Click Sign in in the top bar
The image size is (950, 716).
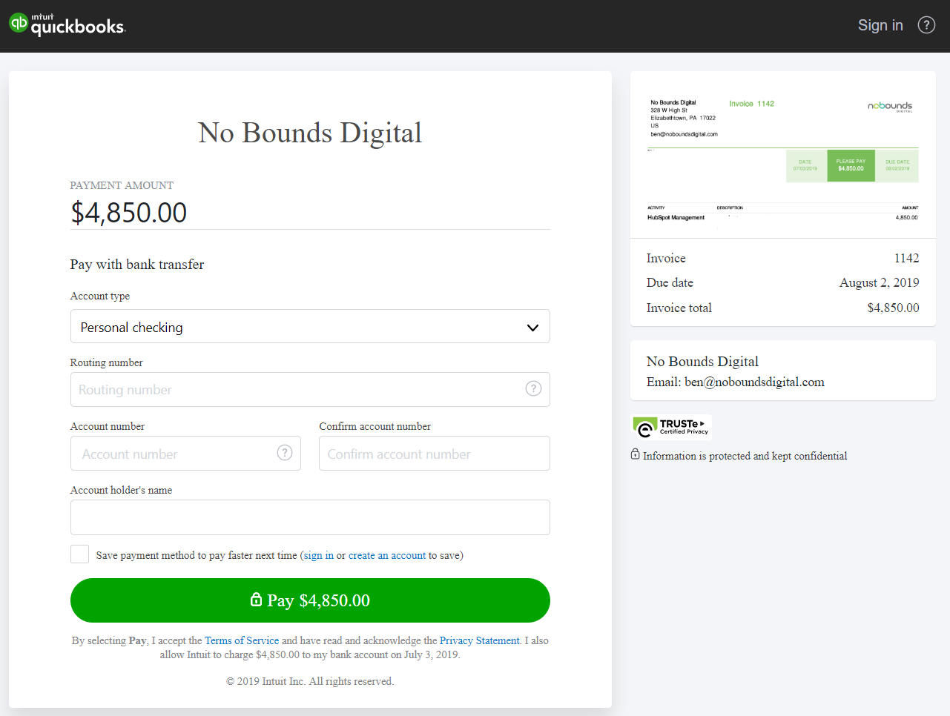coord(880,25)
